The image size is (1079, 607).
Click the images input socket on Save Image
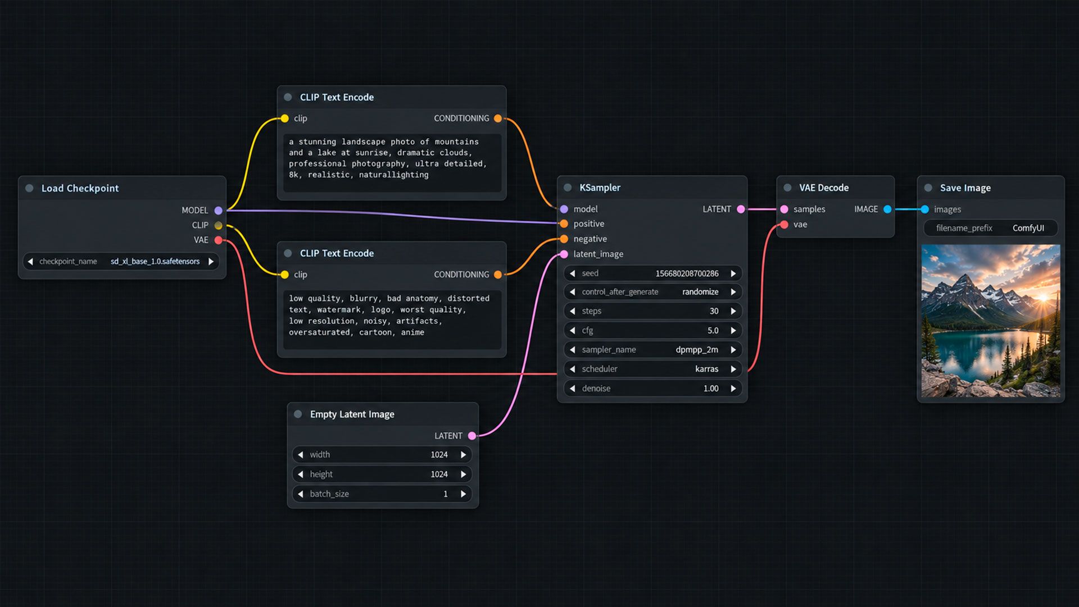click(x=925, y=209)
